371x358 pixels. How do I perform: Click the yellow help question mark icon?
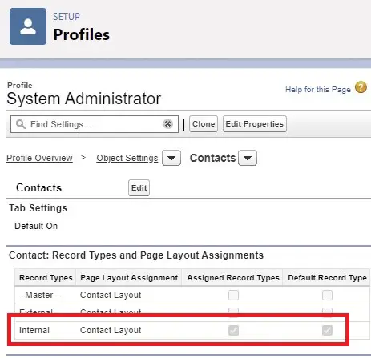361,87
